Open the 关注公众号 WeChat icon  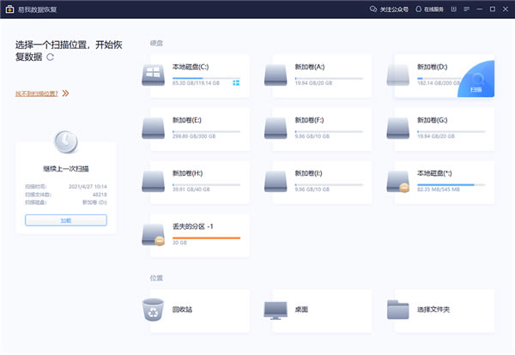point(373,9)
